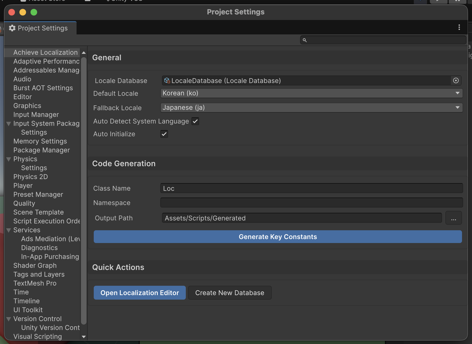Click Generate Key Constants button

pos(278,237)
